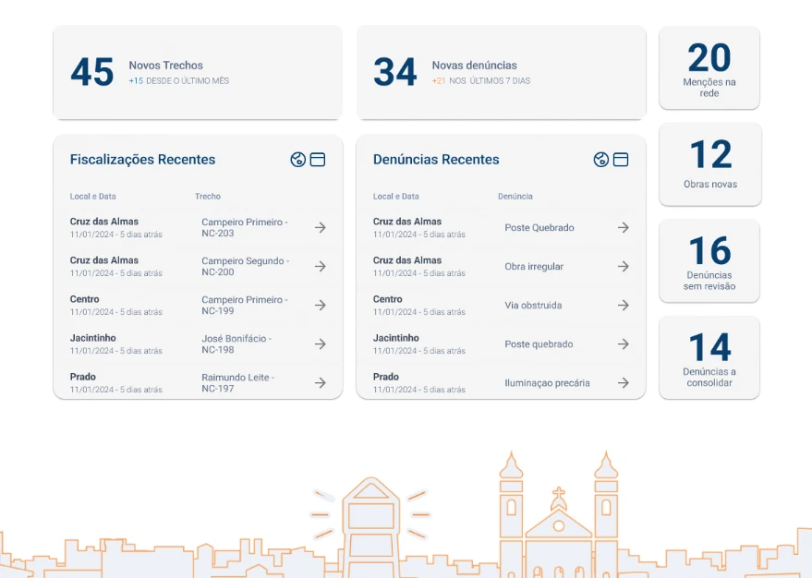
Task: Open Campeiro Primeiro NC-203 arrow
Action: pyautogui.click(x=320, y=228)
